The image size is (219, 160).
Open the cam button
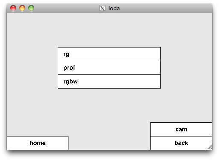point(181,129)
